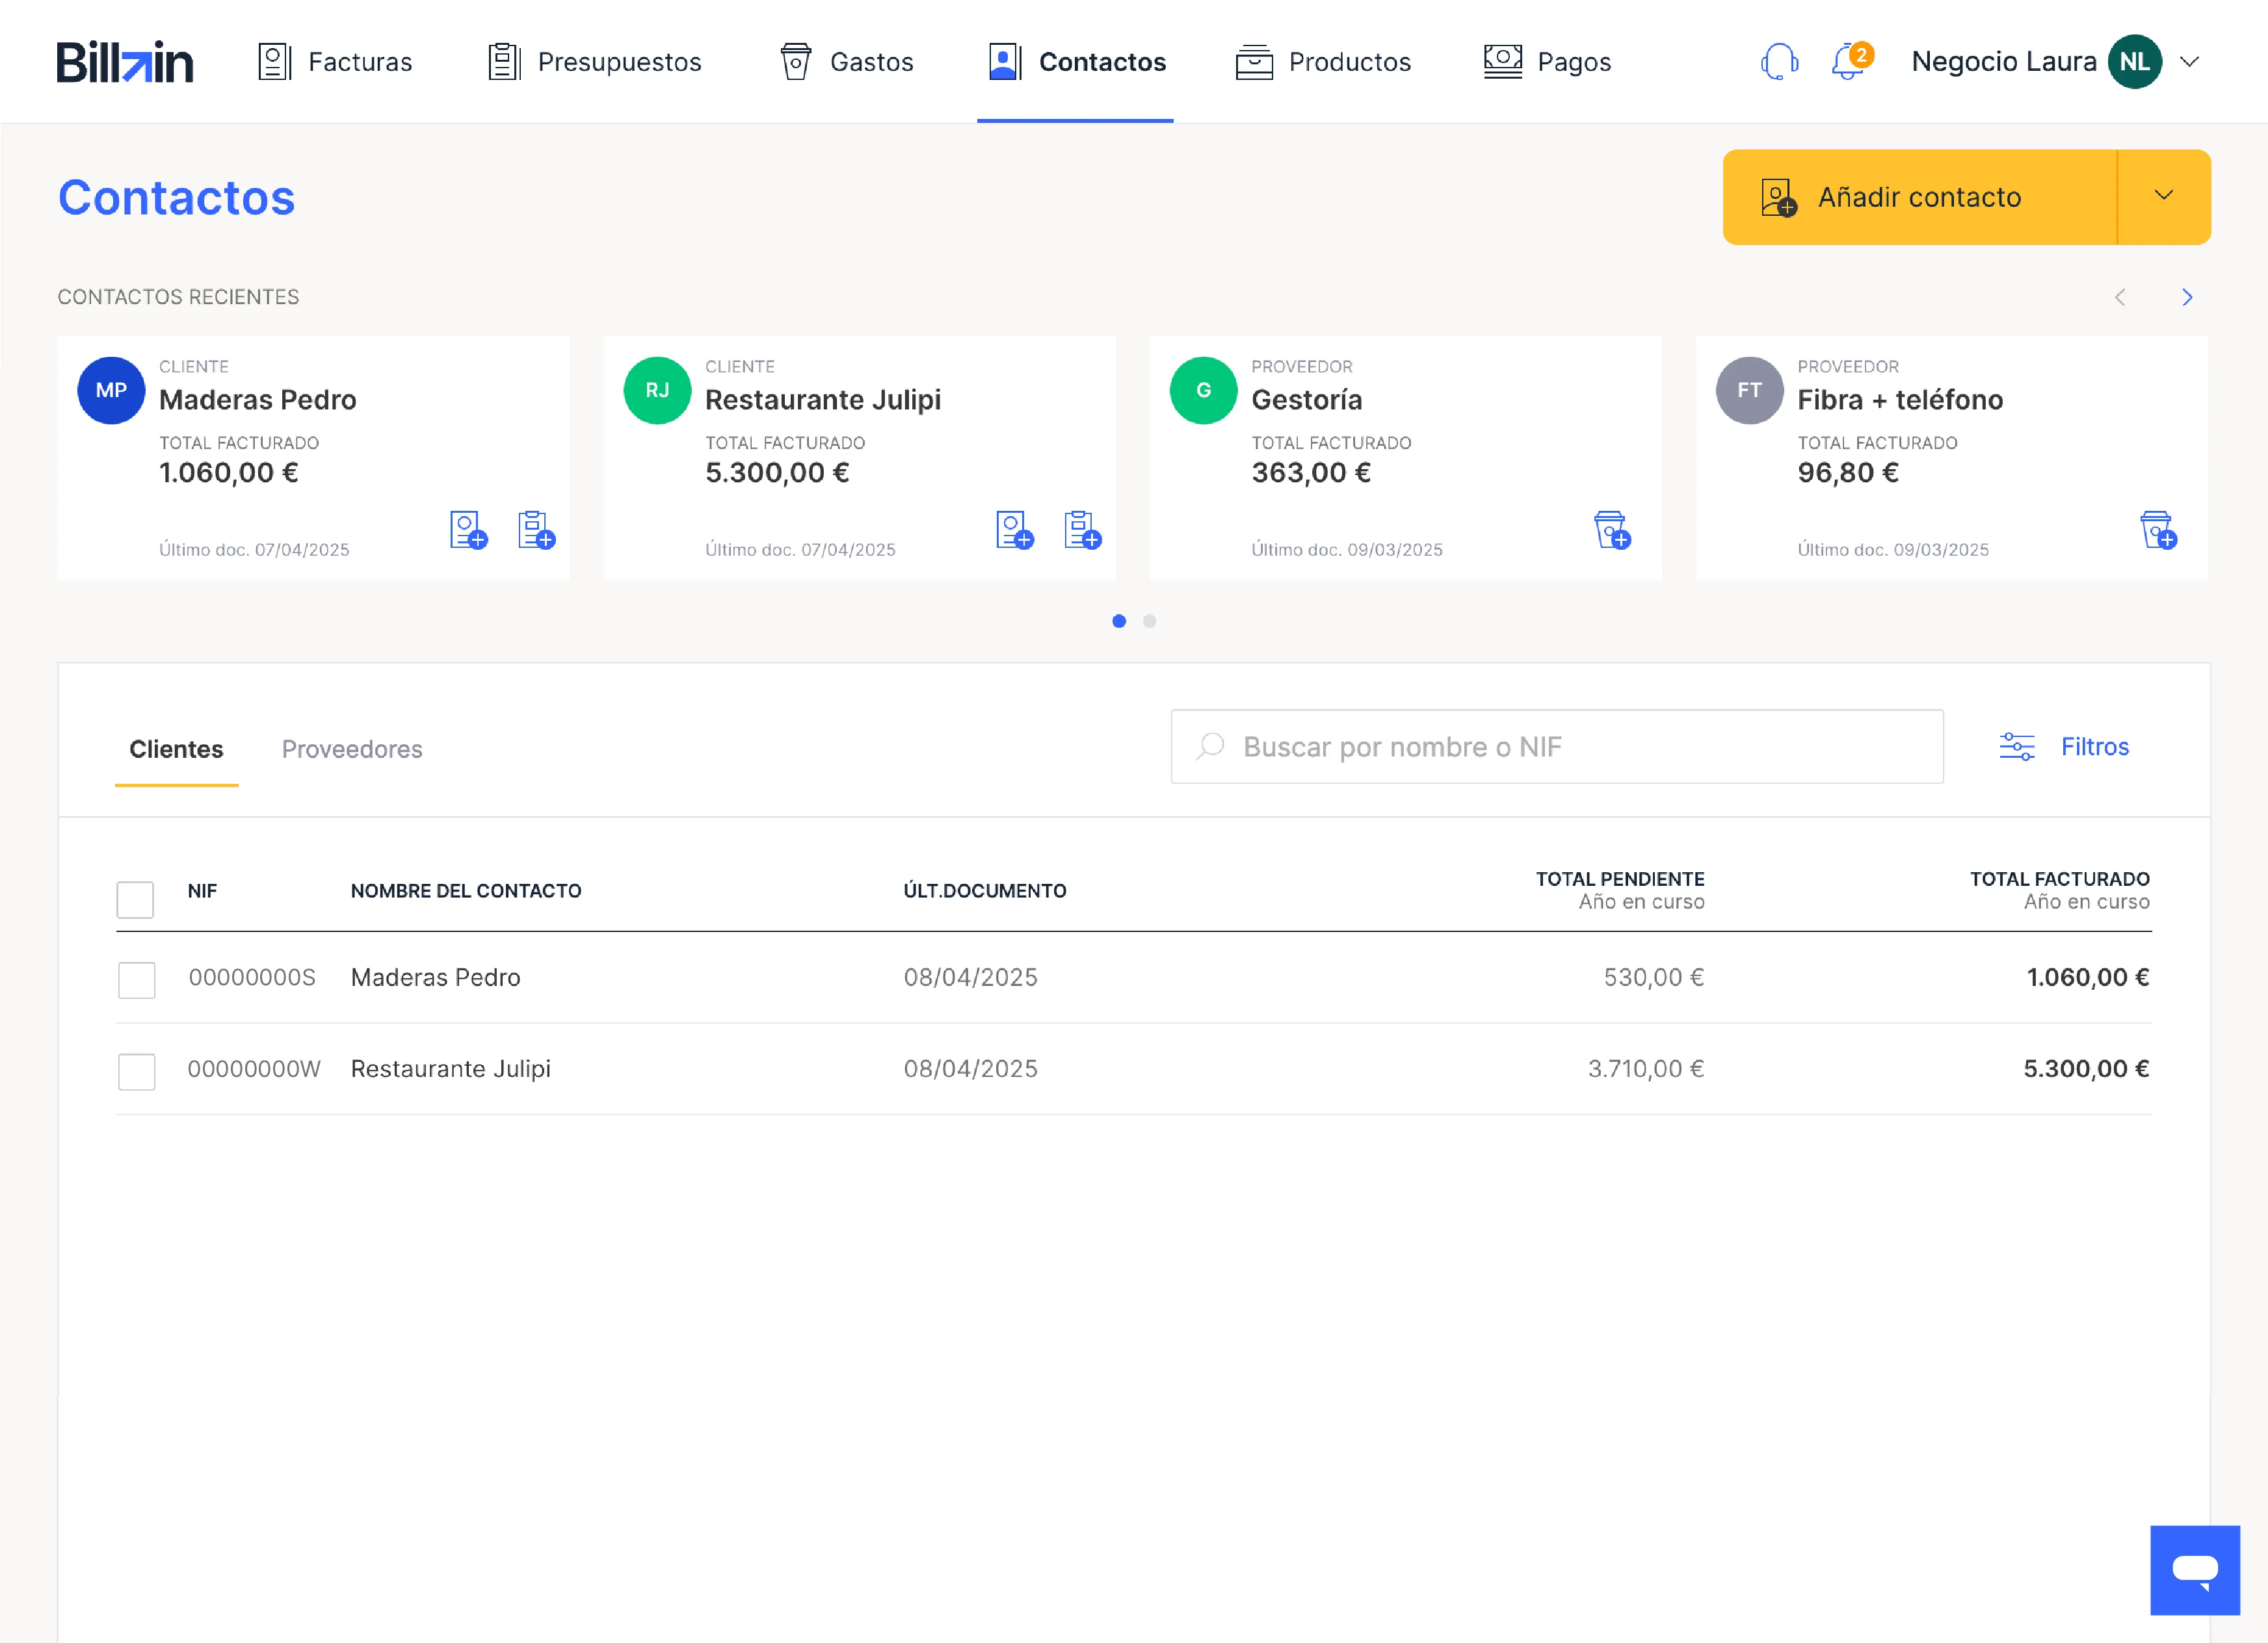
Task: Switch to the Proveedores tab
Action: 352,749
